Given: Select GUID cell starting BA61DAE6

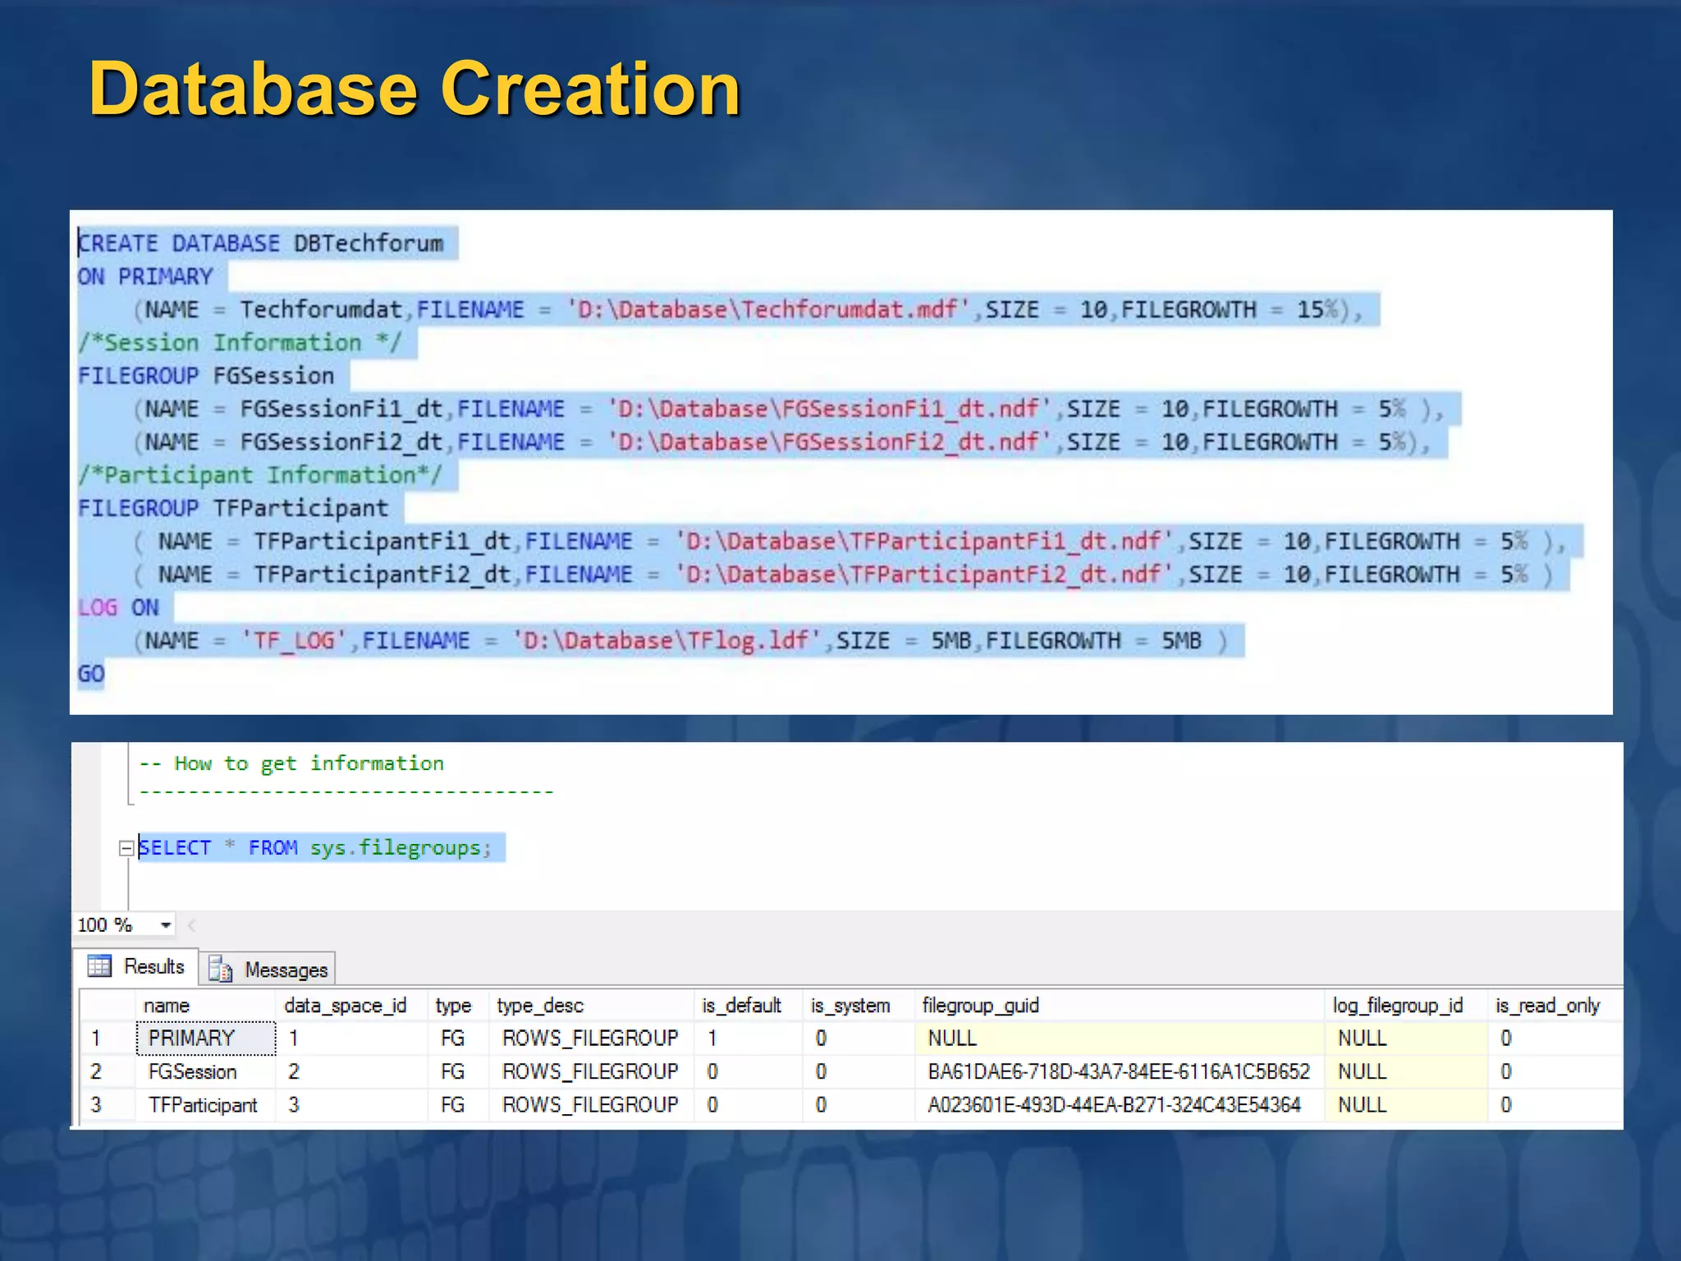Looking at the screenshot, I should coord(1120,1071).
